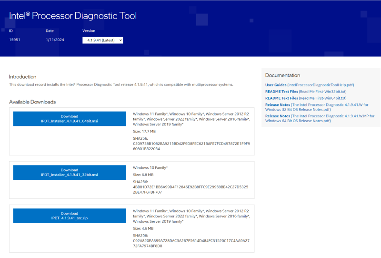
Task: Click the ID column label
Action: pos(10,31)
